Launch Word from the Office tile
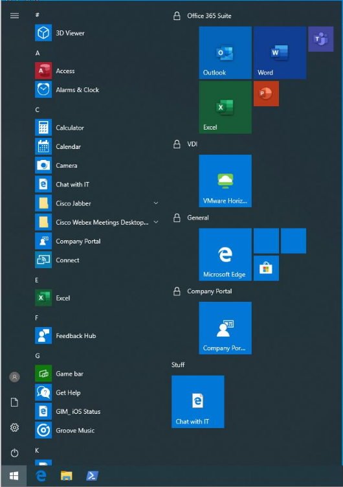Image resolution: width=343 pixels, height=487 pixels. (x=280, y=52)
